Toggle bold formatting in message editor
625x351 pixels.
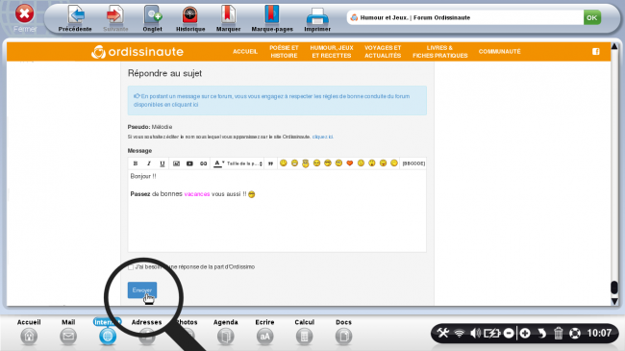[x=136, y=163]
